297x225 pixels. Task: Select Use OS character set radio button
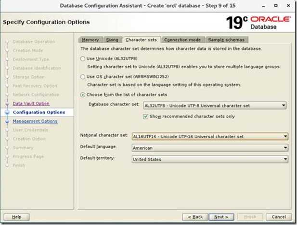83,77
